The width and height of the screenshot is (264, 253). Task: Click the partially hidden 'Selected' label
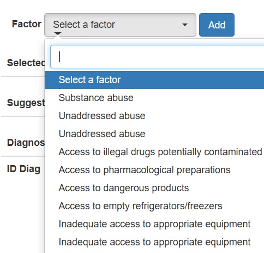click(26, 63)
